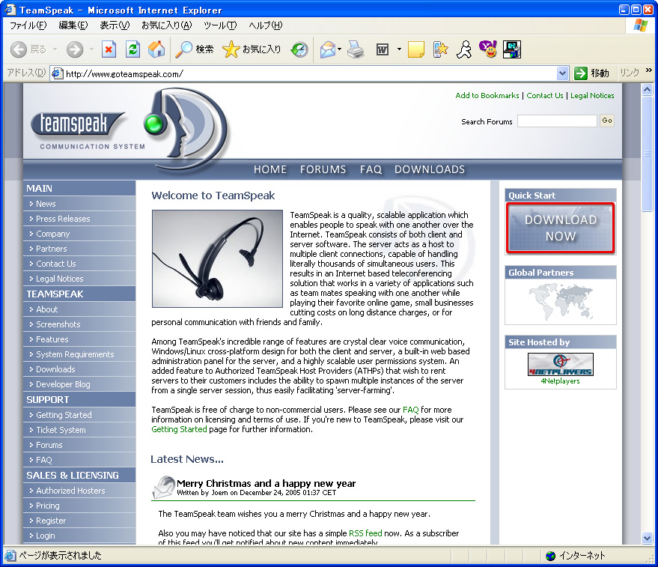Open the お気に入り(A) menu
Viewport: 658px width, 567px height.
pyautogui.click(x=167, y=25)
